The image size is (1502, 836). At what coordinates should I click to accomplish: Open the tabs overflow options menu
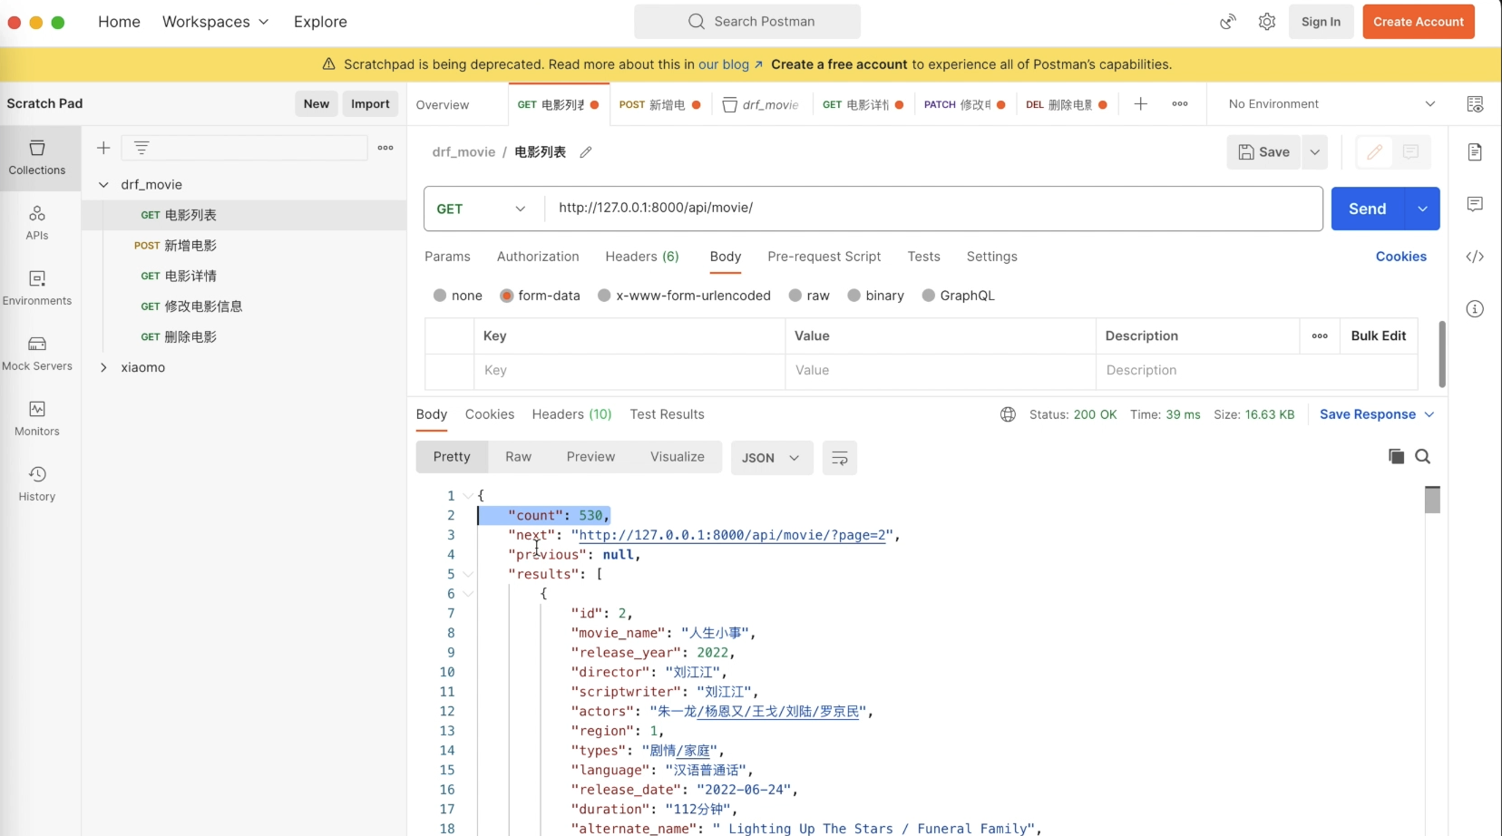click(x=1180, y=104)
